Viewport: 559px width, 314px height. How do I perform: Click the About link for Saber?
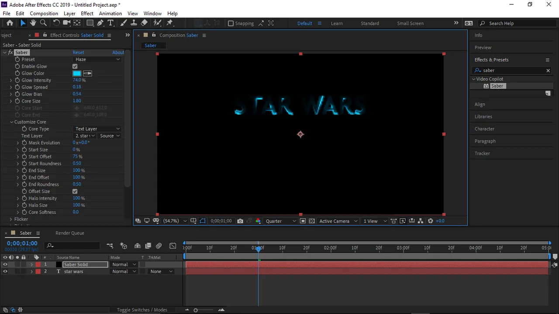pos(118,52)
